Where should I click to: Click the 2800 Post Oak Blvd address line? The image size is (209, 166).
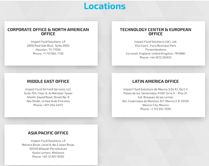48,46
